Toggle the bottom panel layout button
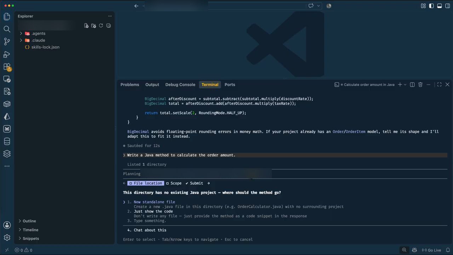This screenshot has height=255, width=453. [440, 6]
